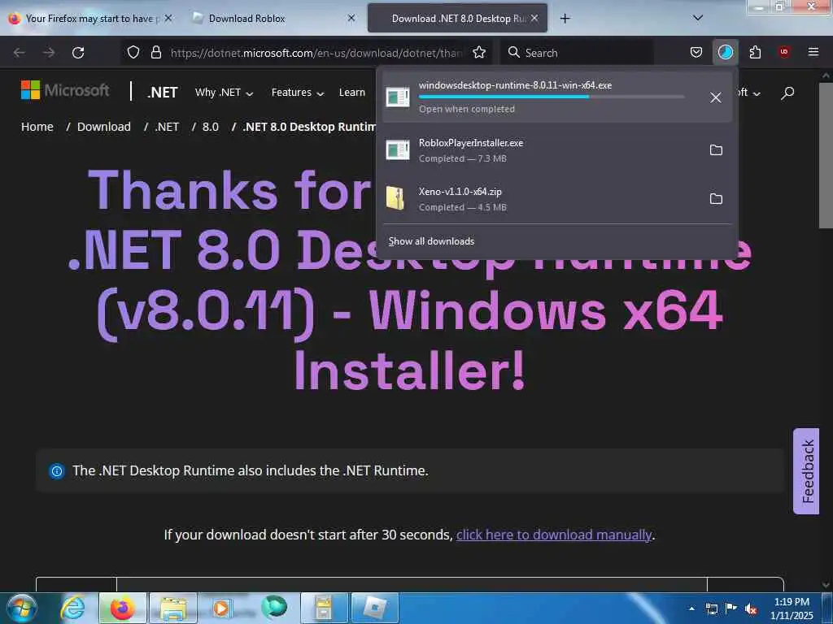Expand the Why .NET menu
833x624 pixels.
pos(224,93)
